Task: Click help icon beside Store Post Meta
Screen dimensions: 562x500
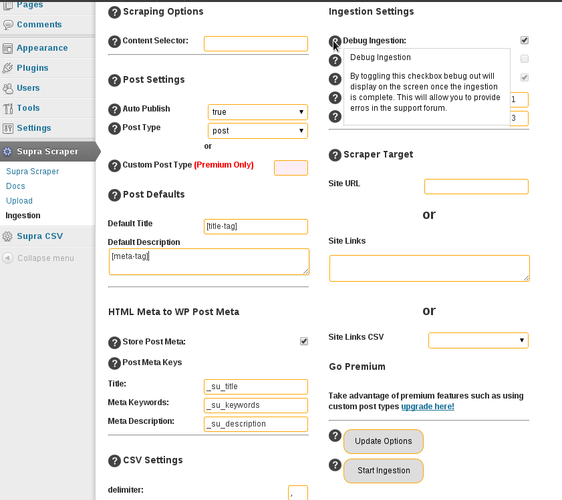Action: click(114, 342)
